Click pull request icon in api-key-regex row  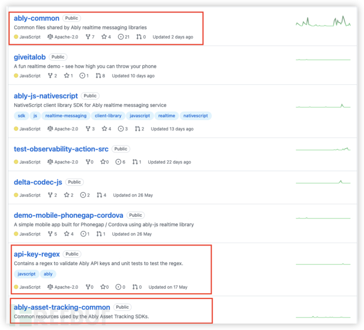point(135,287)
